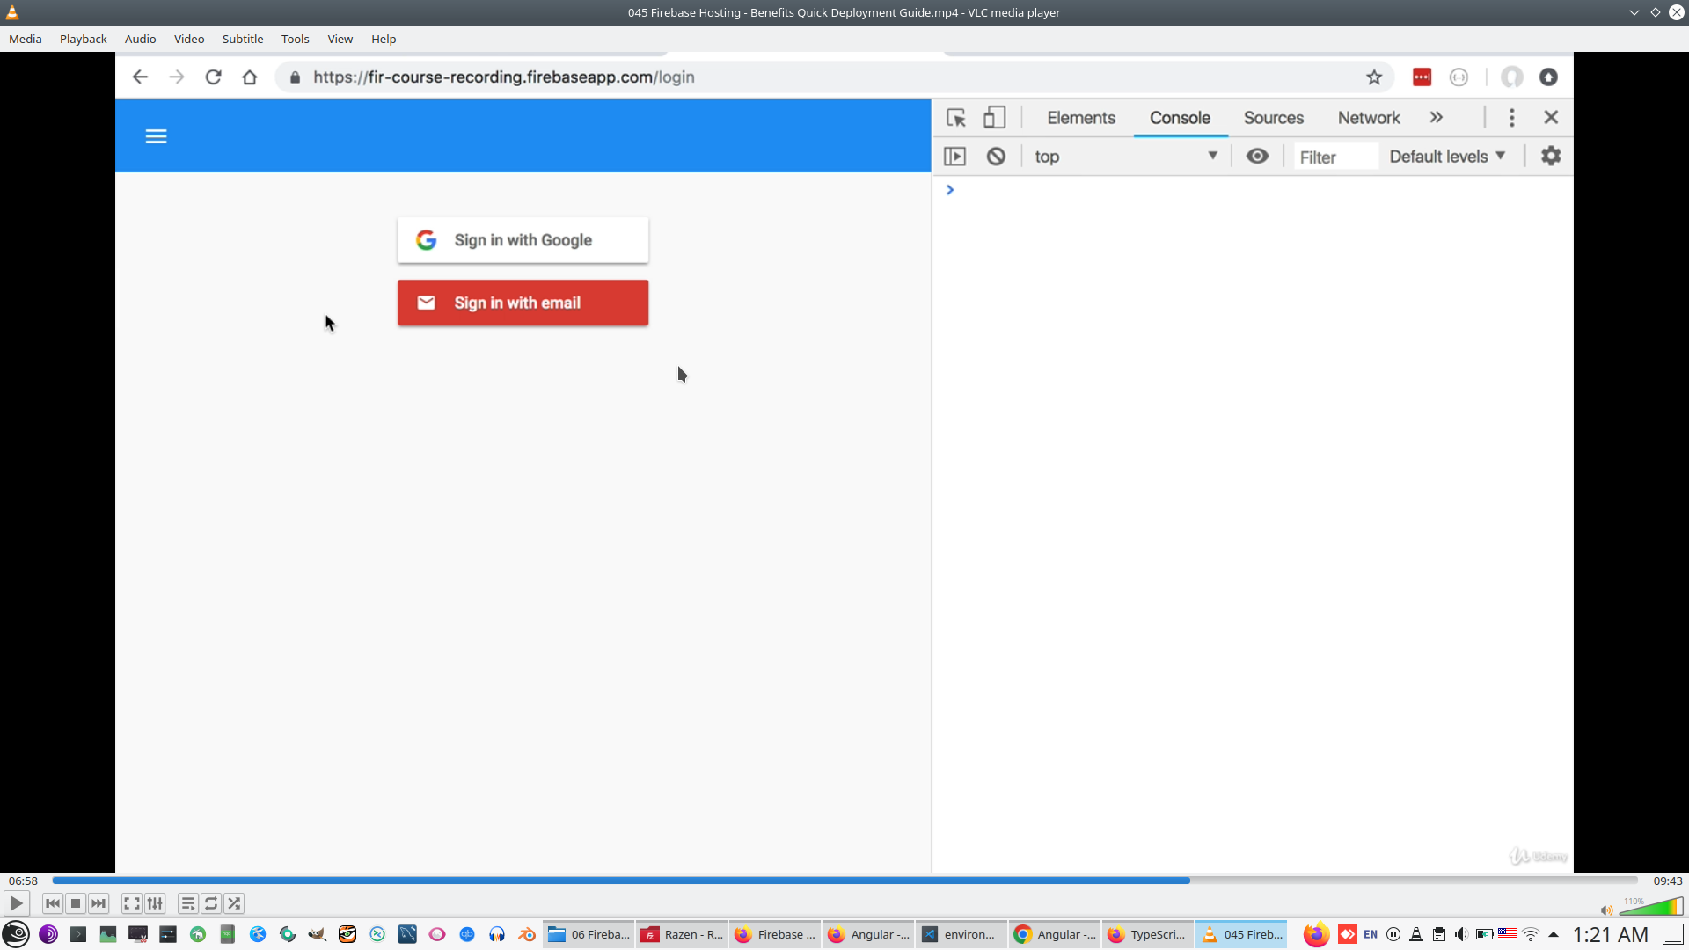This screenshot has height=950, width=1689.
Task: Switch to Firebase Firefox taskbar window
Action: tap(776, 934)
